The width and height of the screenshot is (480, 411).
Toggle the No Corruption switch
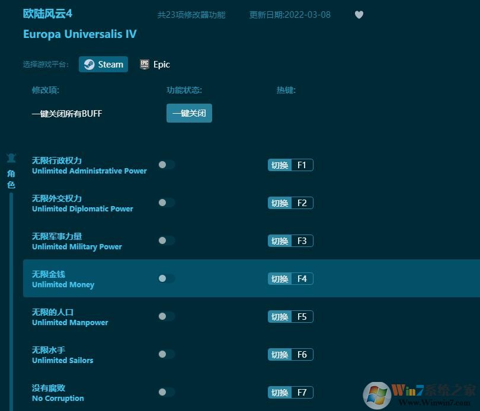point(167,392)
